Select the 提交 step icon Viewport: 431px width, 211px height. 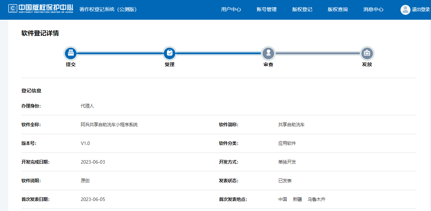click(71, 54)
